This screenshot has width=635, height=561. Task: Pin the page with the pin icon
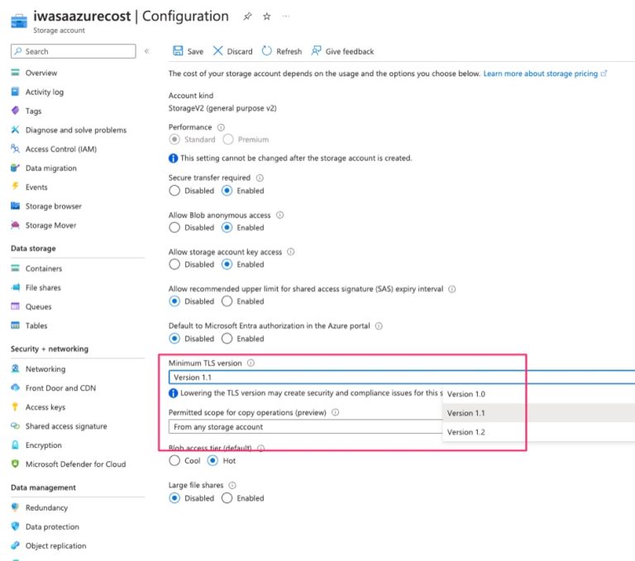pyautogui.click(x=247, y=17)
